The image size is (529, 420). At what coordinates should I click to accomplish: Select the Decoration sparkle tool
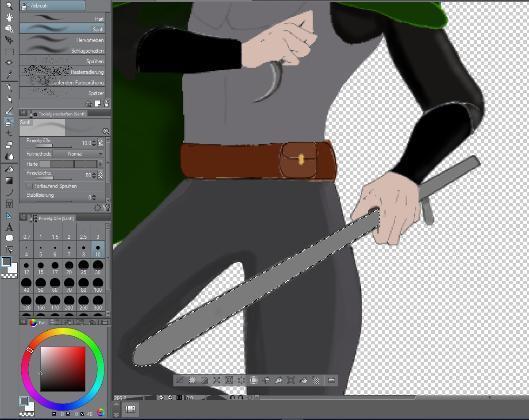click(9, 134)
